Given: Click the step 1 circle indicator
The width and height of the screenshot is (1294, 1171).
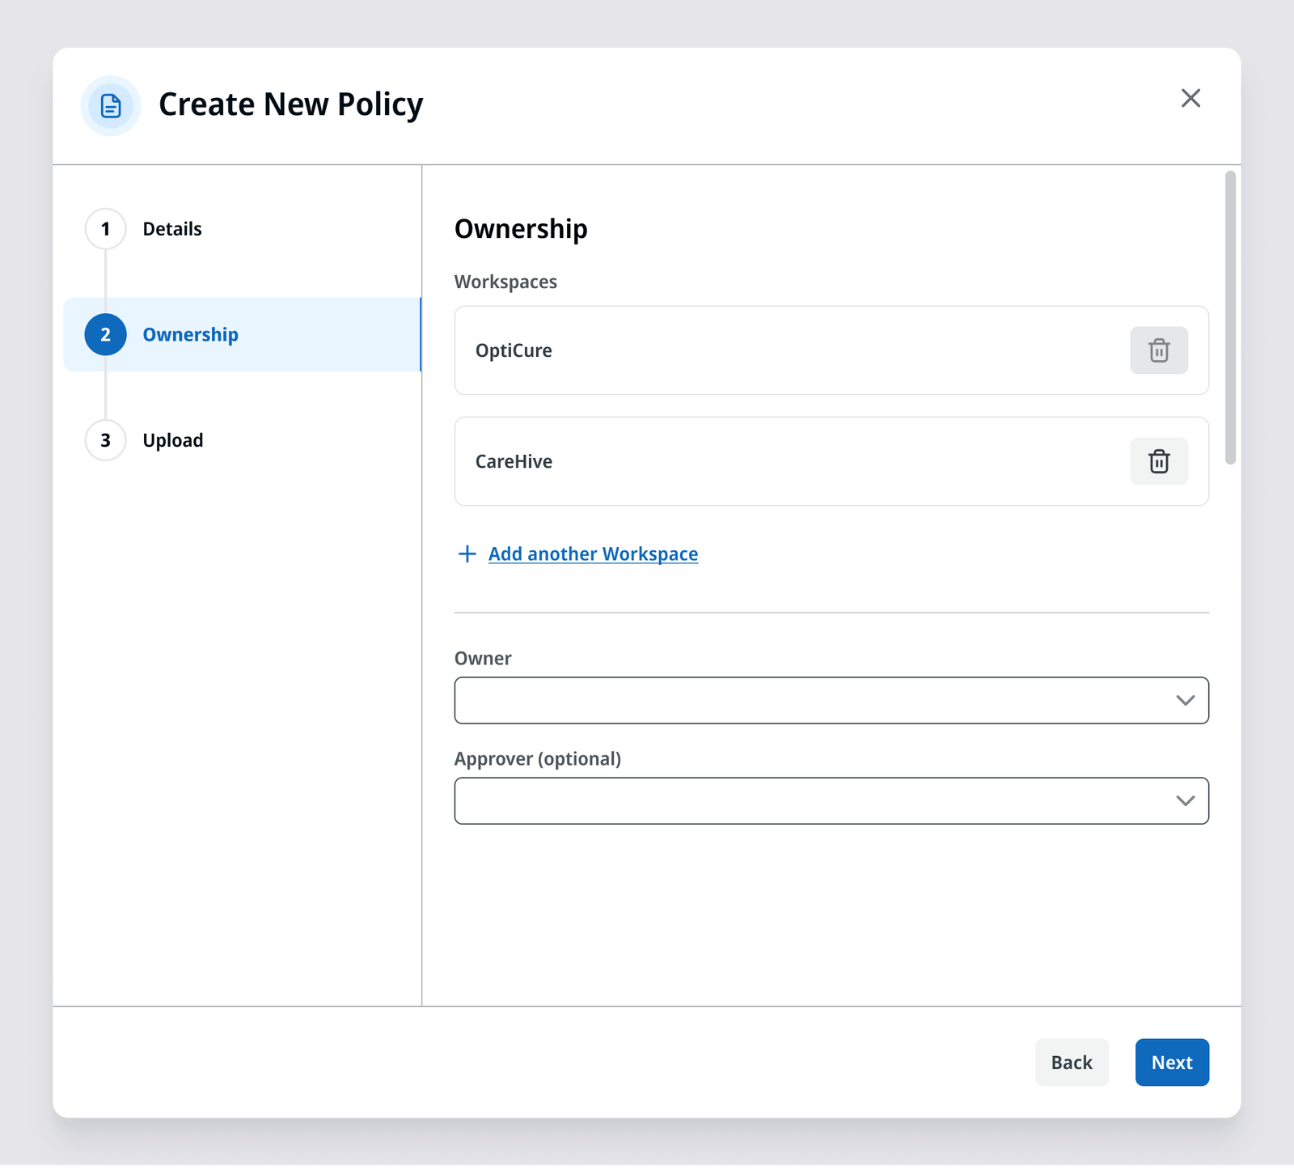Looking at the screenshot, I should tap(104, 228).
